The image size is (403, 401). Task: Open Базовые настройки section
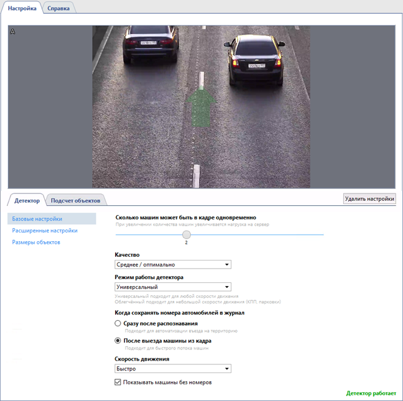click(37, 219)
